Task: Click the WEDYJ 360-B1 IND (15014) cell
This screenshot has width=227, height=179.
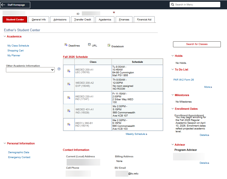Action: pyautogui.click(x=93, y=124)
